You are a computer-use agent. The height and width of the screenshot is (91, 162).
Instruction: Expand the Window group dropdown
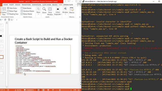pos(65,11)
